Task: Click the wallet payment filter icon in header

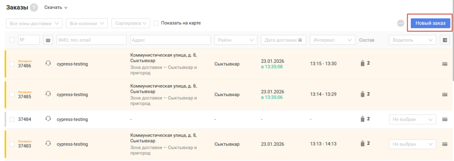Action: coord(445,40)
